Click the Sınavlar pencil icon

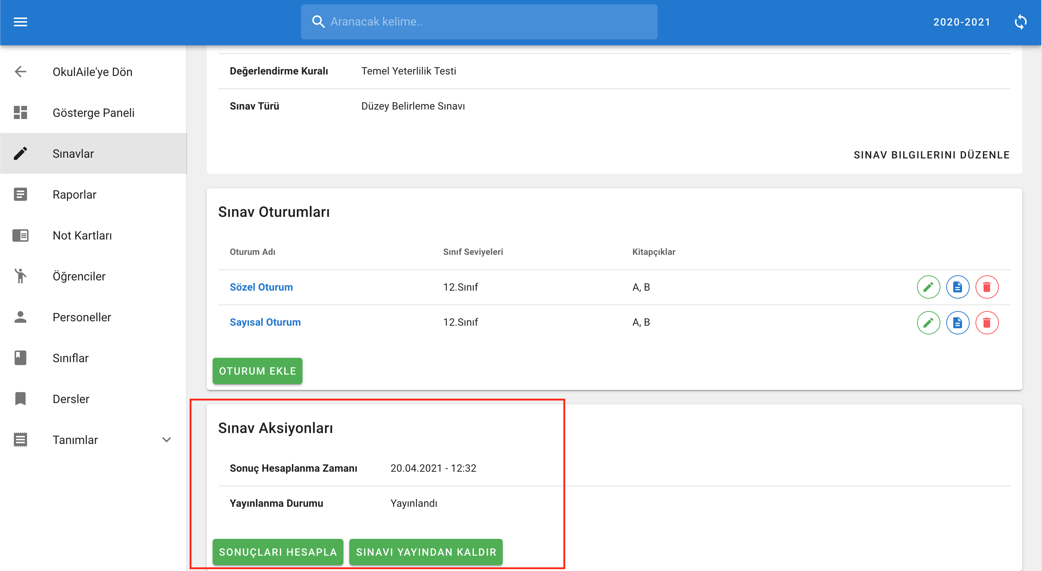click(20, 154)
